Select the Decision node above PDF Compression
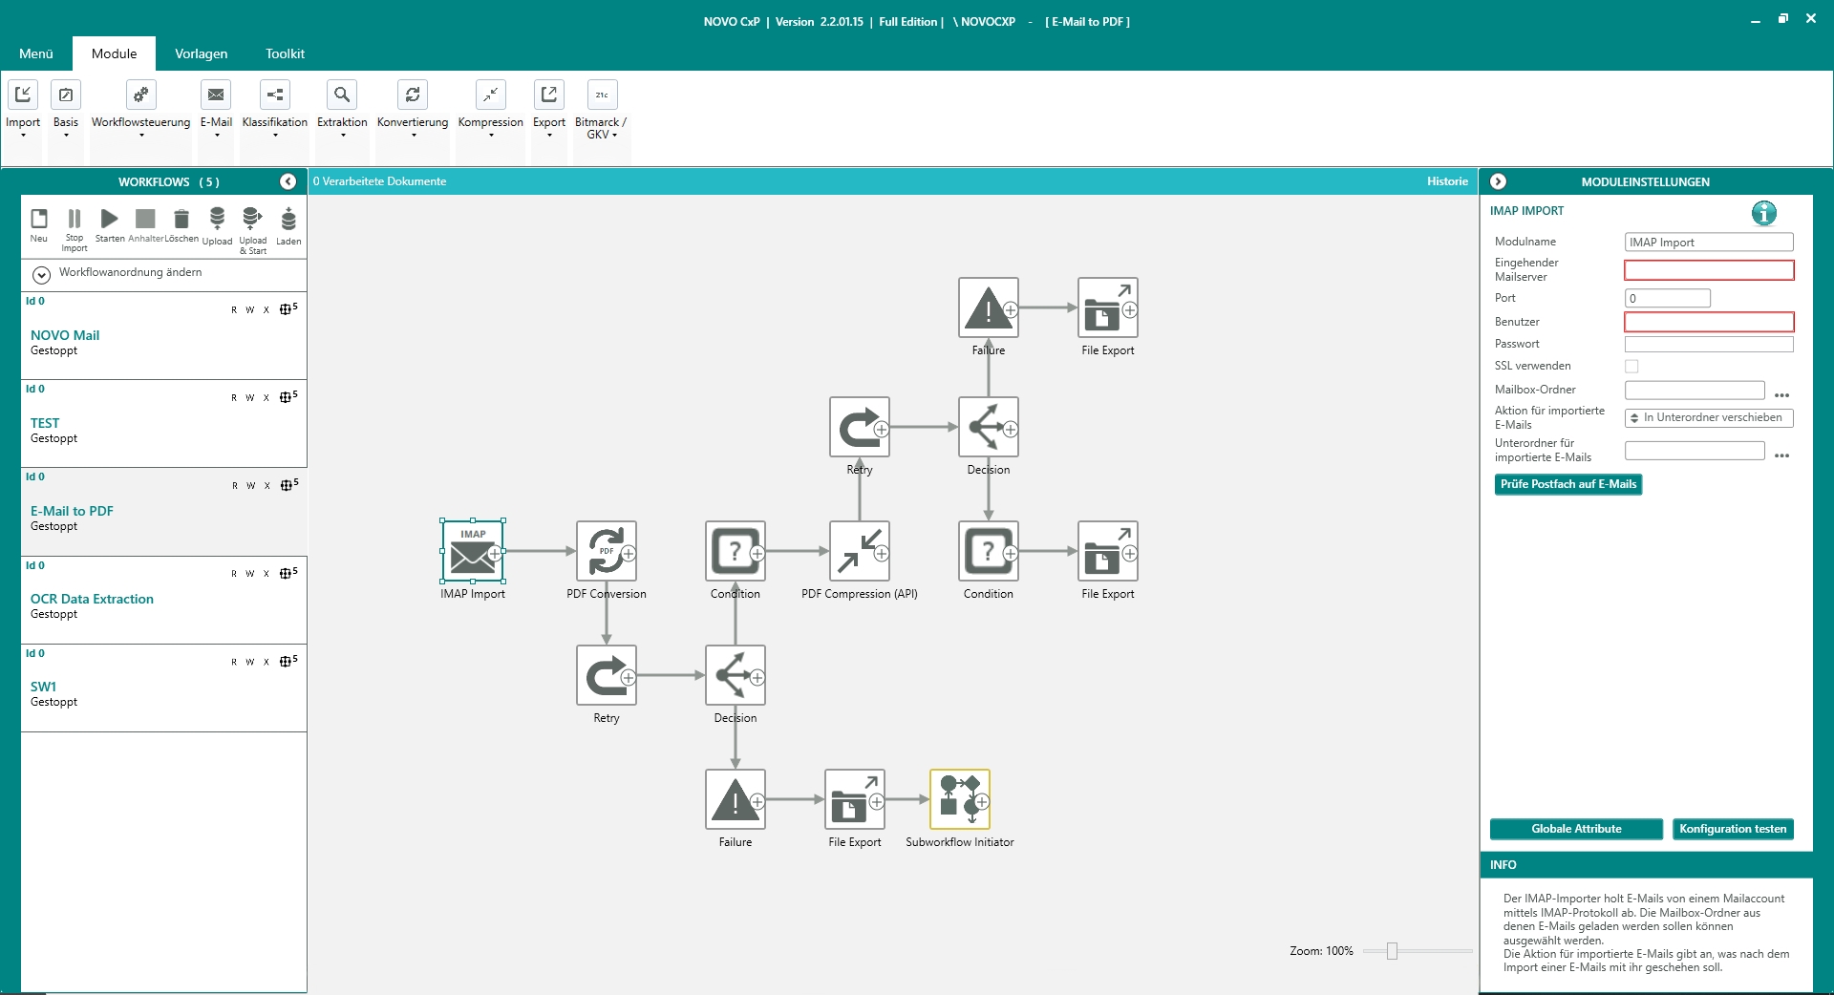Image resolution: width=1834 pixels, height=995 pixels. coord(989,427)
